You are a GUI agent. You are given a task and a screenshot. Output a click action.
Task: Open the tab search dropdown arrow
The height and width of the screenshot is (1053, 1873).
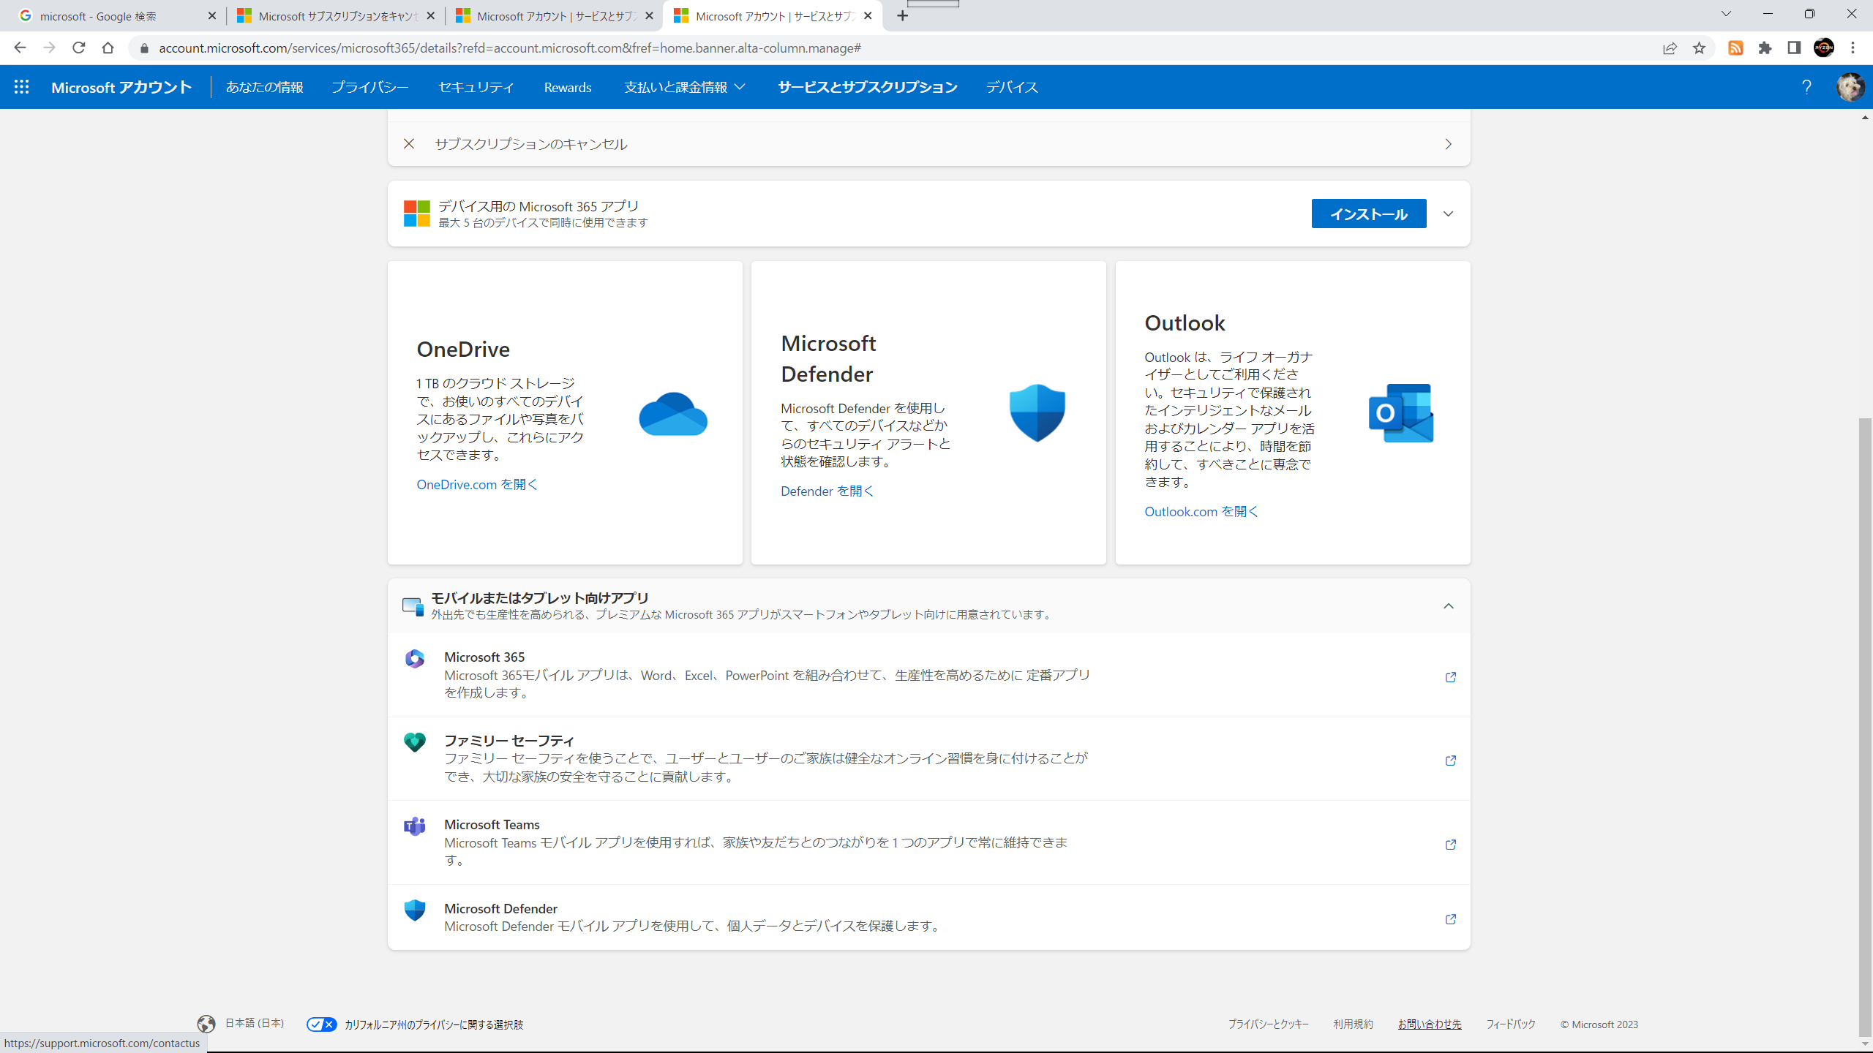pyautogui.click(x=1726, y=15)
